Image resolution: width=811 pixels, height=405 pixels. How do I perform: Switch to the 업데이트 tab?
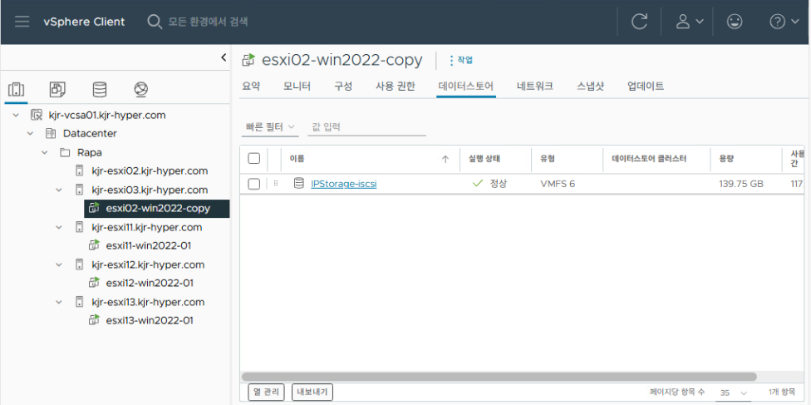[646, 86]
